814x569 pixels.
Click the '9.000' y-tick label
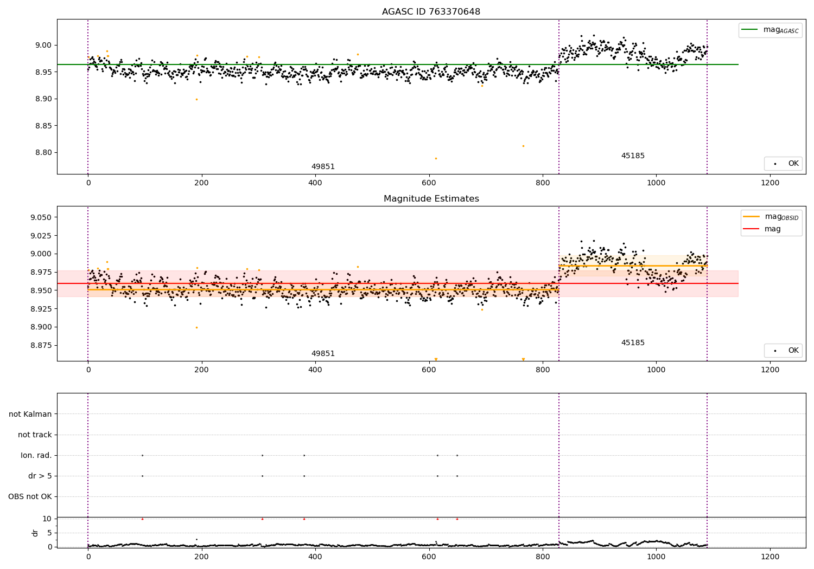point(41,254)
